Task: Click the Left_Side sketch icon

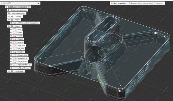Action: pos(15,49)
